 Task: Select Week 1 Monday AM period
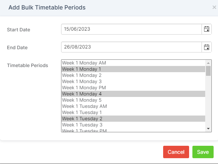[x=133, y=63]
